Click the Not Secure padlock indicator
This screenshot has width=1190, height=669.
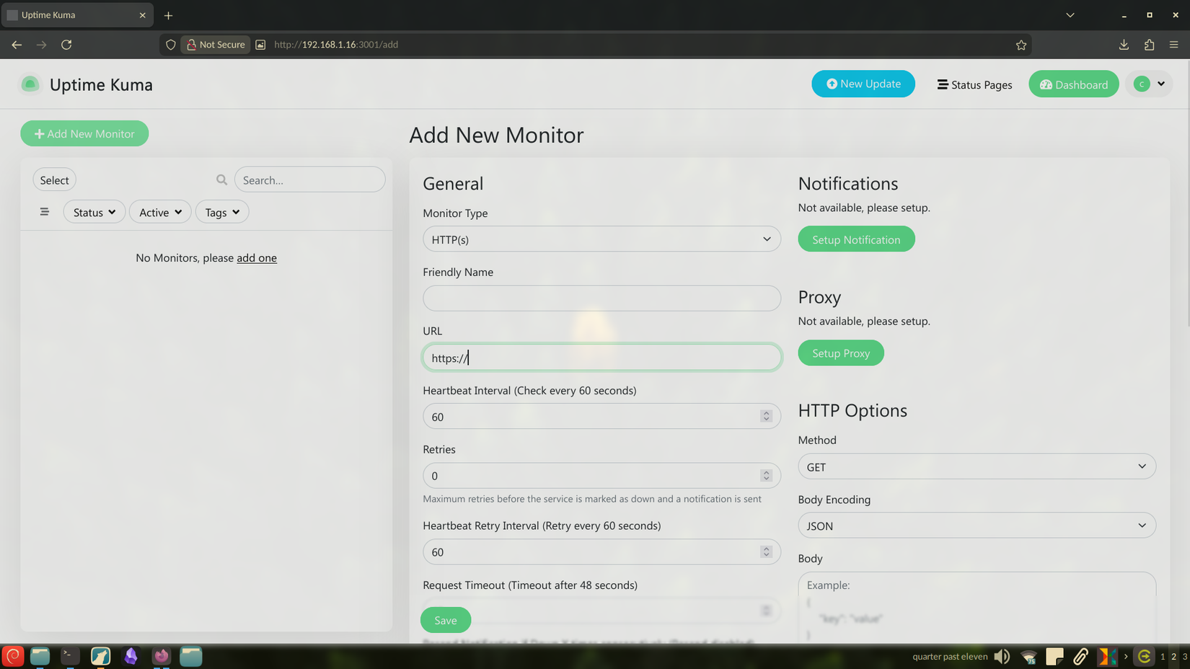(216, 45)
